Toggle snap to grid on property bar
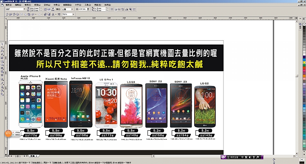The width and height of the screenshot is (306, 164). click(112, 9)
